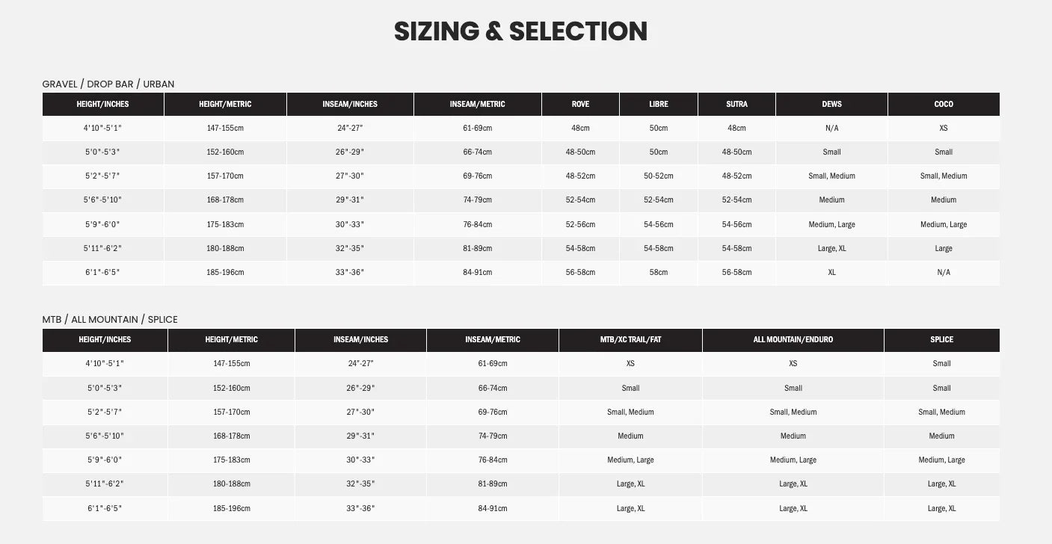
Task: Select the COCO column header
Action: [944, 105]
